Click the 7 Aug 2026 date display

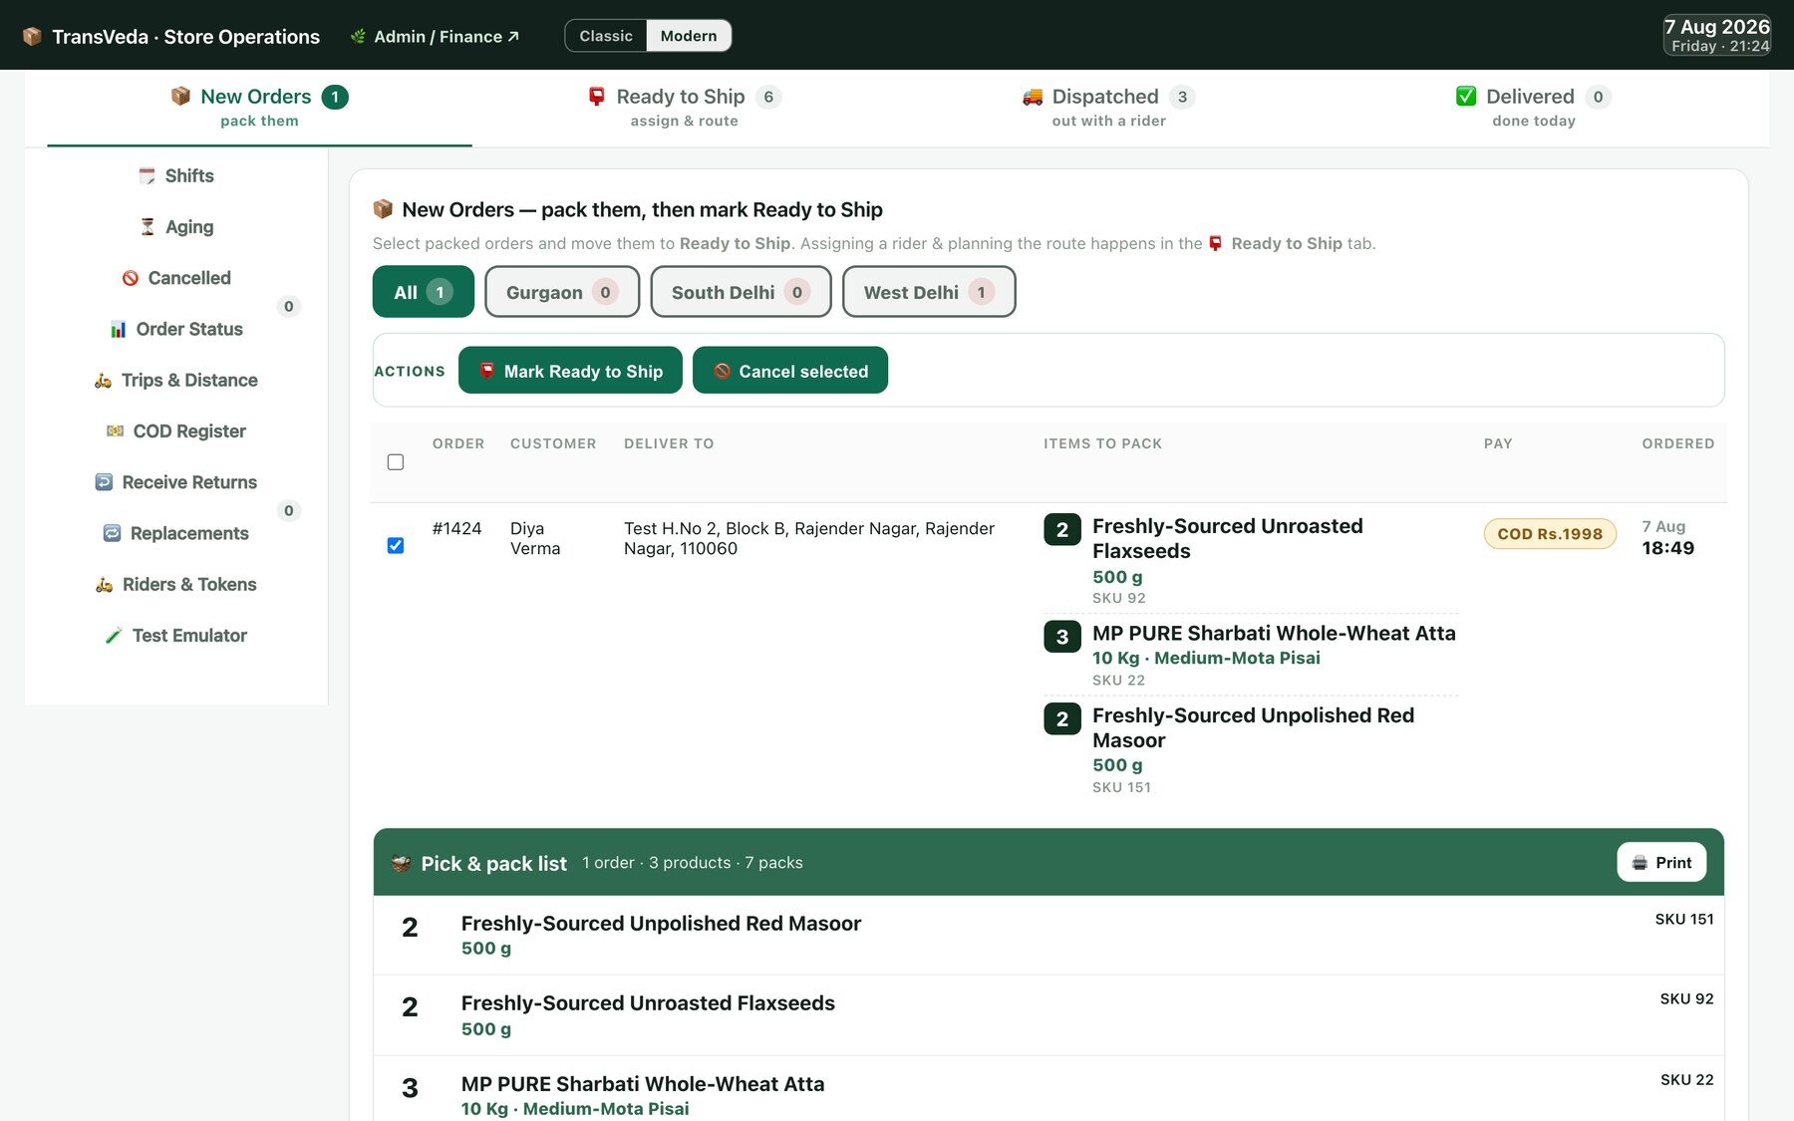[x=1716, y=36]
